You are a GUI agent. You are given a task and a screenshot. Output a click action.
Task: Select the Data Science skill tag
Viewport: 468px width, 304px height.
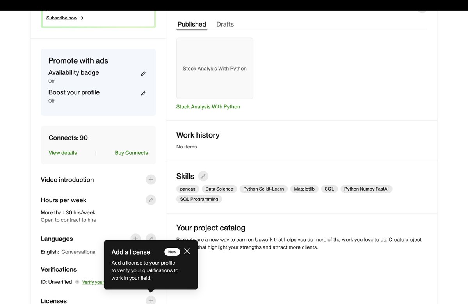click(x=219, y=189)
